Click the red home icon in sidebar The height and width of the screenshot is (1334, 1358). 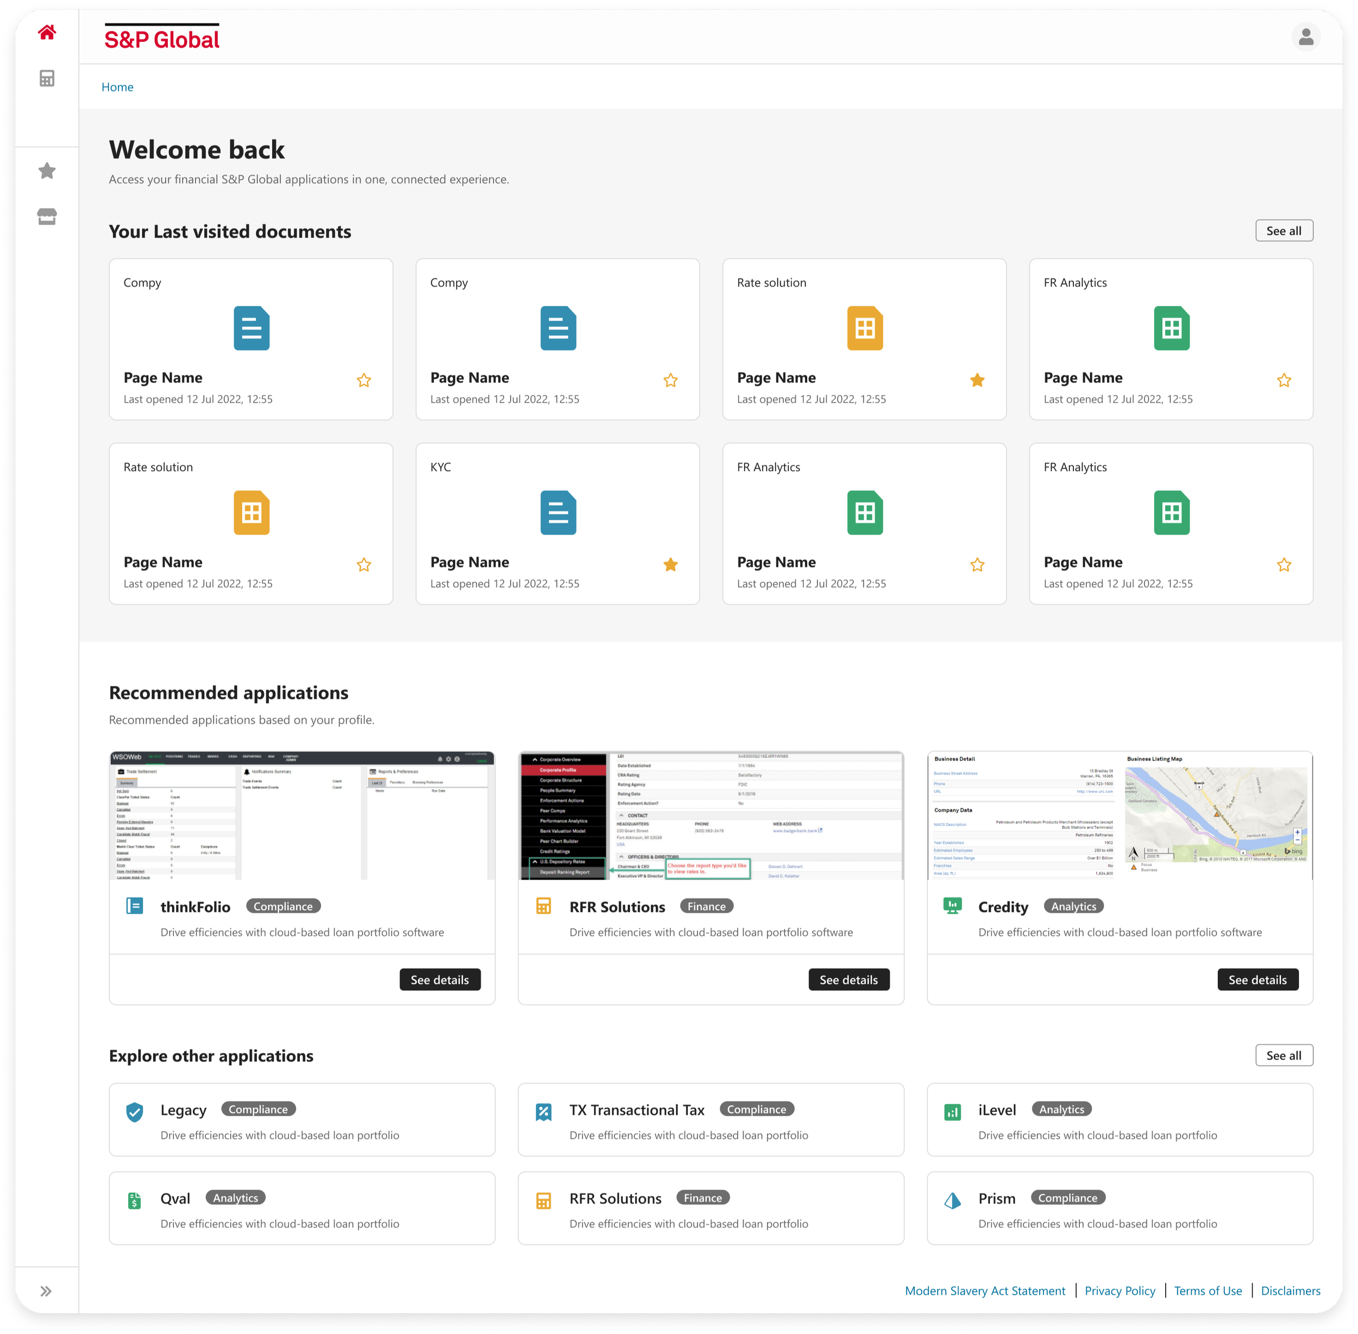tap(47, 32)
